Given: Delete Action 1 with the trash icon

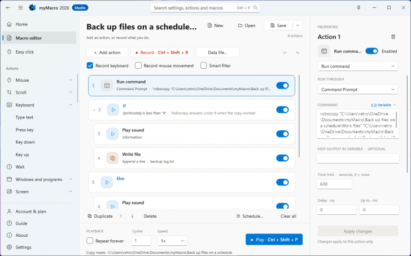Looking at the screenshot, I should tap(393, 37).
